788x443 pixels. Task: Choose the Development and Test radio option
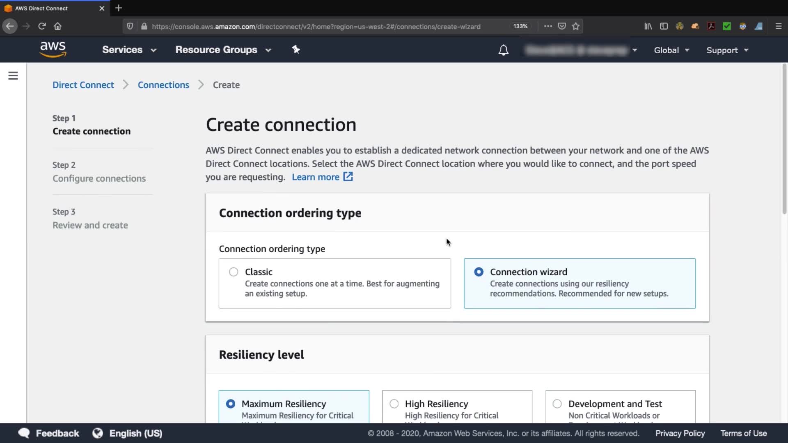point(557,404)
